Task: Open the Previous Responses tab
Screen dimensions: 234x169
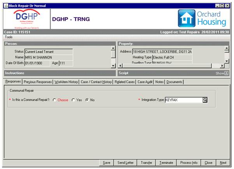Action: pos(38,82)
